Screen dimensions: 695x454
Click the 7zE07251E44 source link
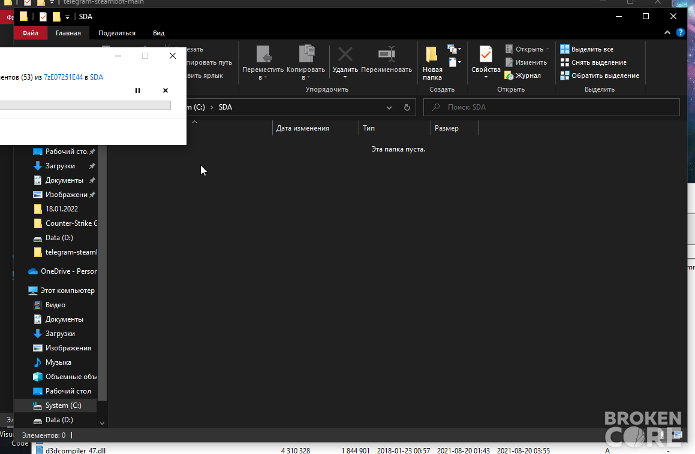[64, 77]
